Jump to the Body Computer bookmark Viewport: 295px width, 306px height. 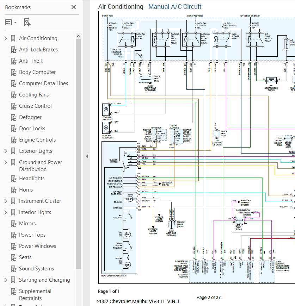[x=37, y=73]
